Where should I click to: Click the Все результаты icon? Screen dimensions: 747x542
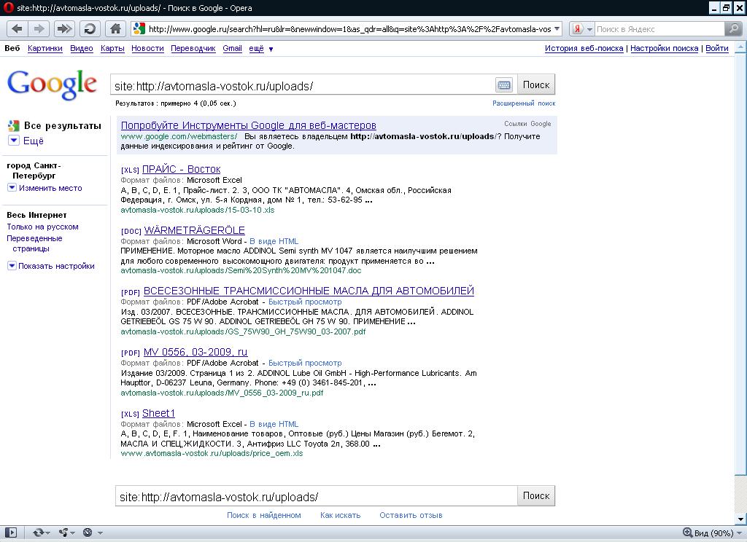pyautogui.click(x=13, y=126)
